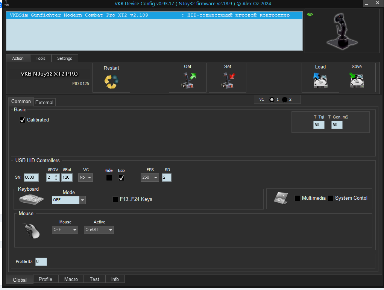
Task: Click the T_Tgl input field
Action: (319, 125)
